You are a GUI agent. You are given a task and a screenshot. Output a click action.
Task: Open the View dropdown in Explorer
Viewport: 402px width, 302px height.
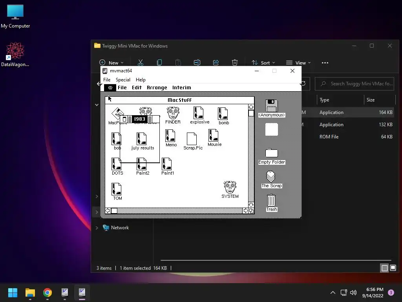(x=298, y=63)
